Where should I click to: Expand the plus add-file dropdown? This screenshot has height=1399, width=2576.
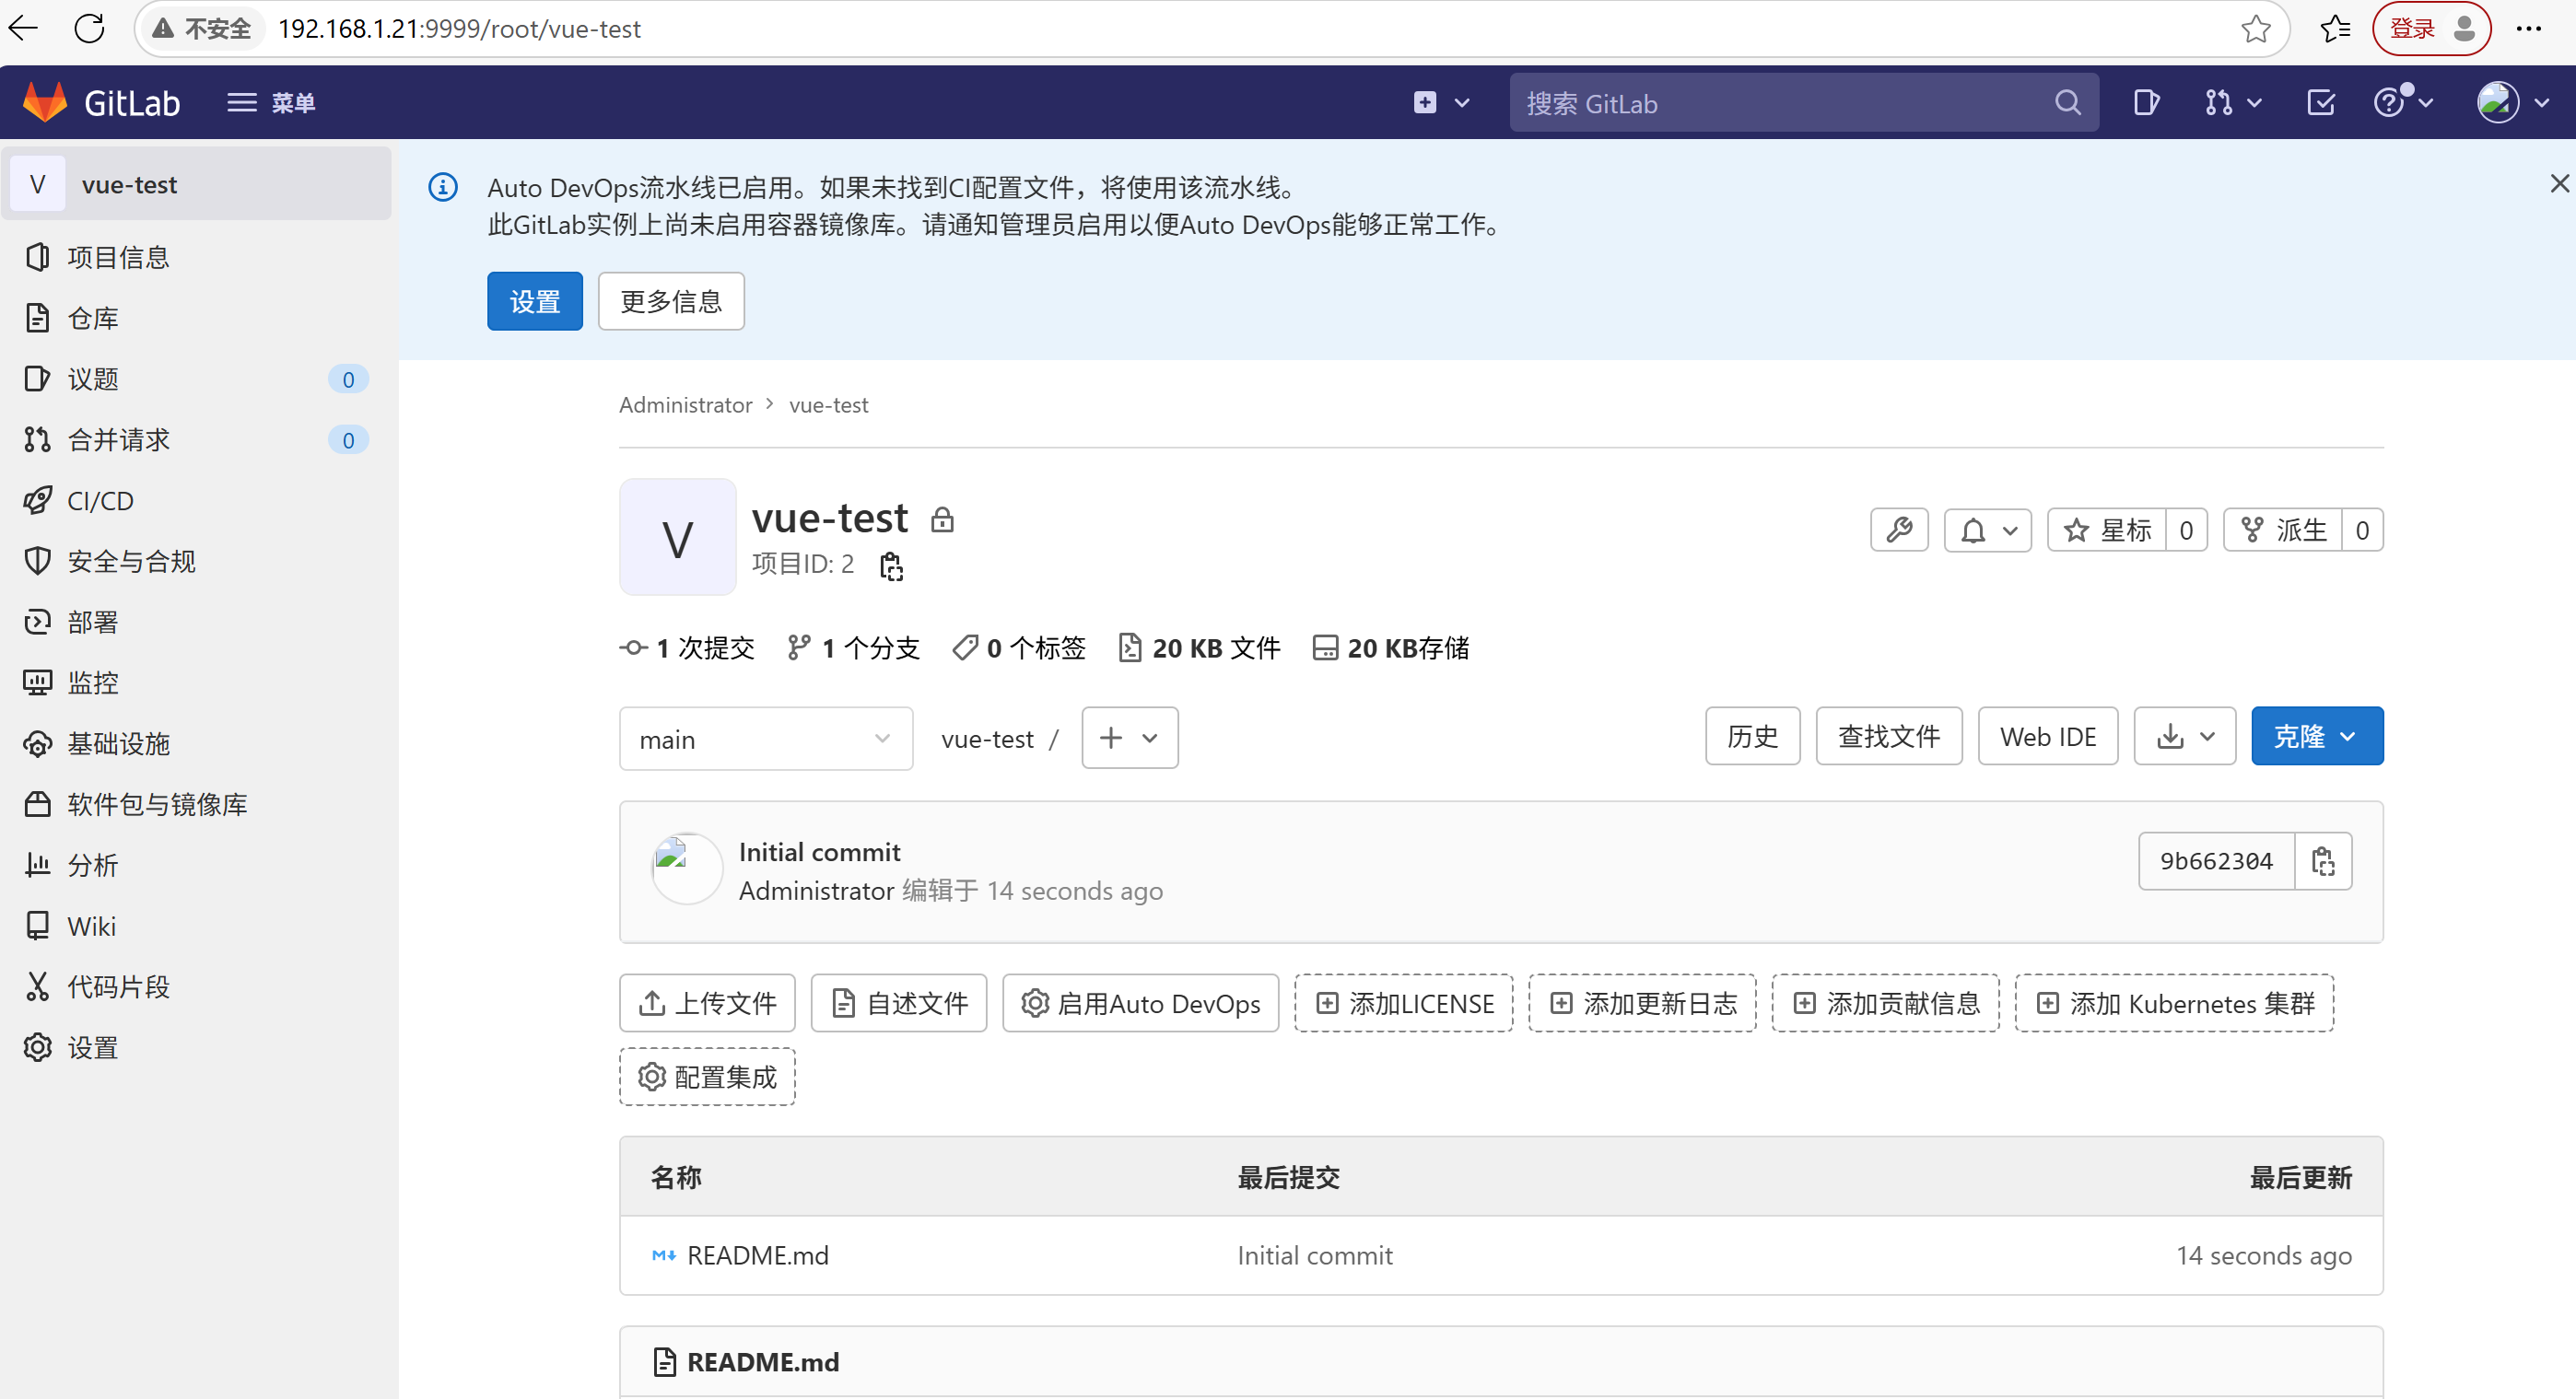click(x=1130, y=738)
